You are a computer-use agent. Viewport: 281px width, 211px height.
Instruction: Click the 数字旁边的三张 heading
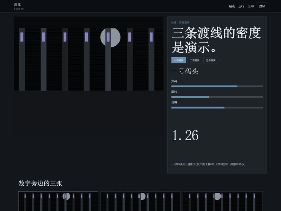point(40,183)
